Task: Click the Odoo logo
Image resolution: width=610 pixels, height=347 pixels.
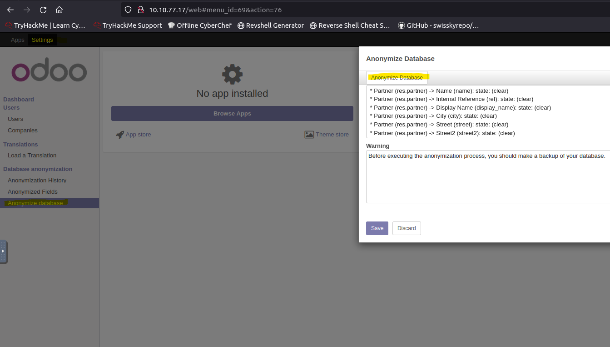Action: [49, 72]
